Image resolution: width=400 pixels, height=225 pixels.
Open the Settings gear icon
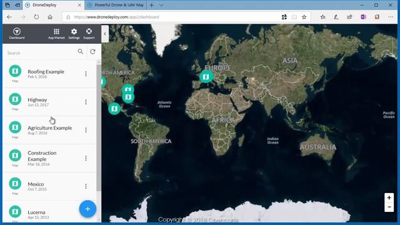74,33
